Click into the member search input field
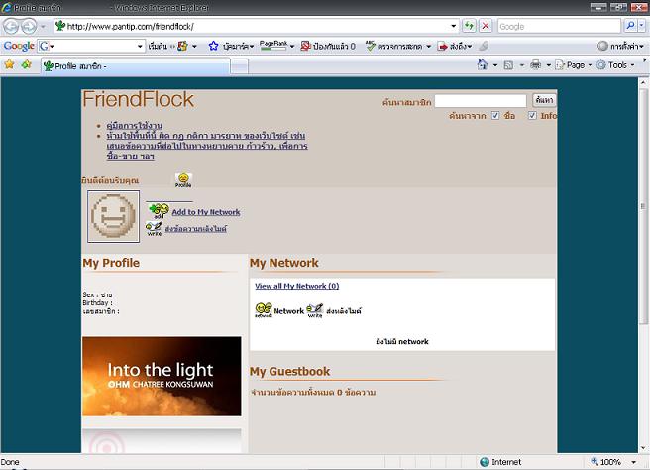Screen dimensions: 650x470 point(481,100)
